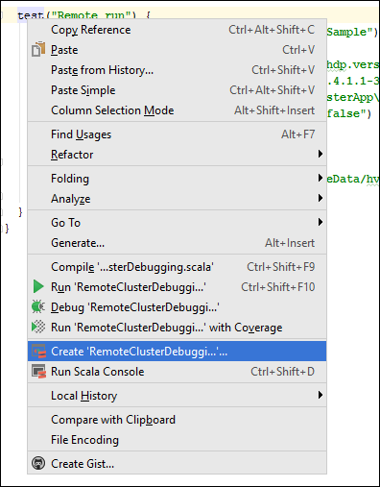This screenshot has width=380, height=487.
Task: Click the Sample") string in editor
Action: pos(352,32)
